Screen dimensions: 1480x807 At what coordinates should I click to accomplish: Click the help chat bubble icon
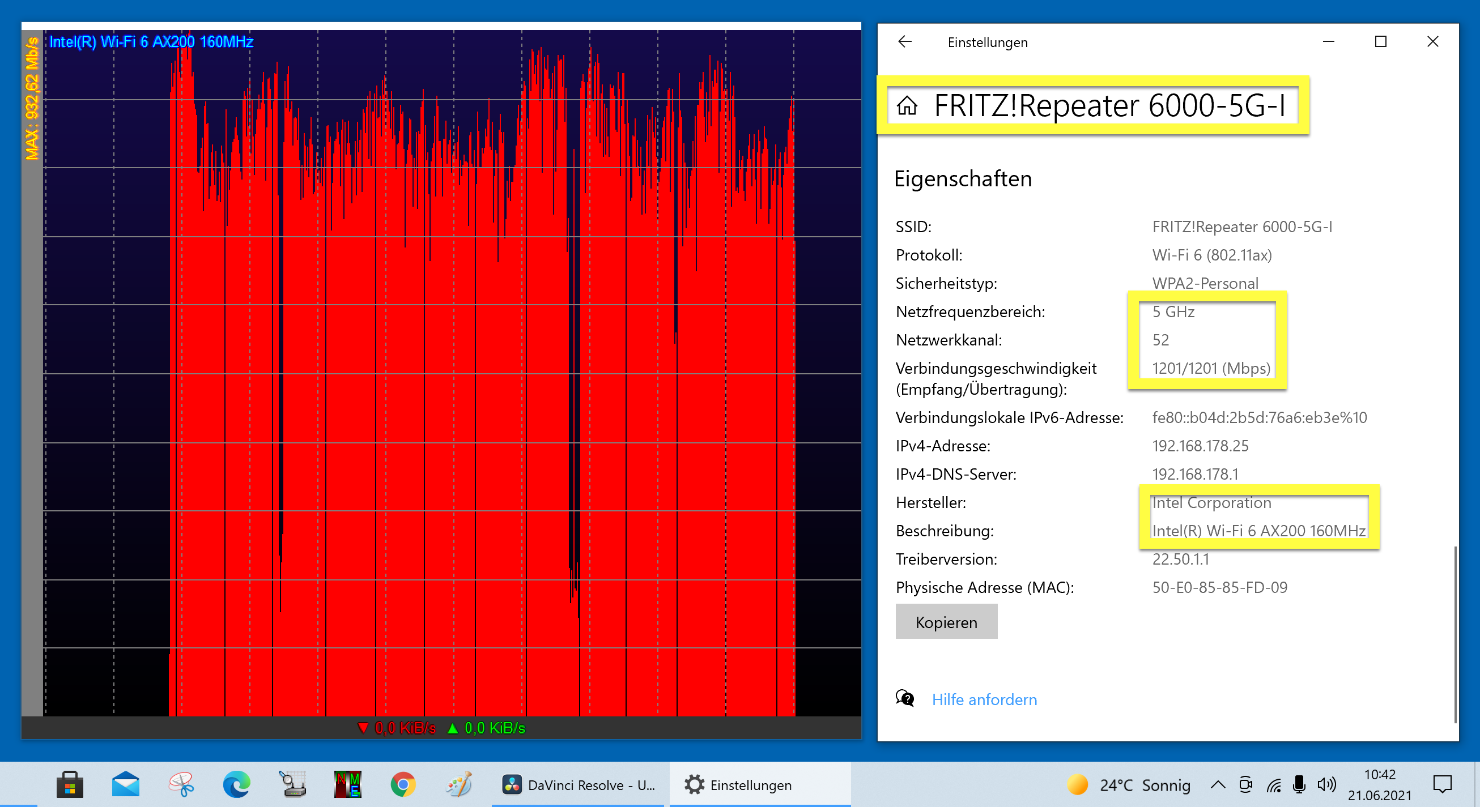[x=905, y=698]
